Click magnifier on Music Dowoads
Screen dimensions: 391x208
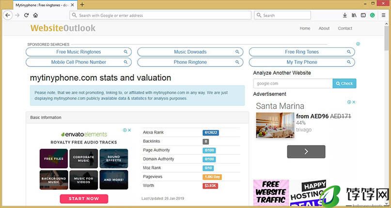pos(237,52)
